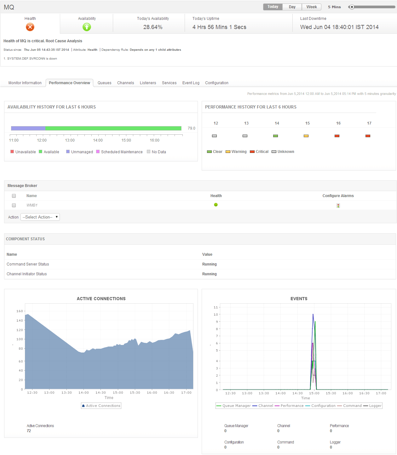397x455 pixels.
Task: Open the Configuration tab
Action: (216, 83)
